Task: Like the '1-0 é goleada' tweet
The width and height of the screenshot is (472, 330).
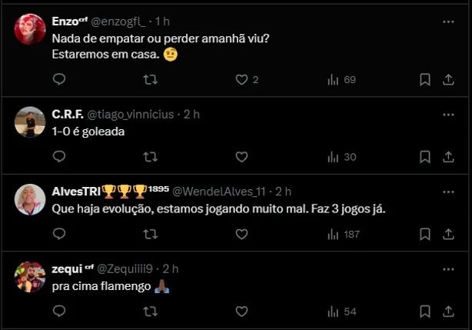Action: pyautogui.click(x=241, y=157)
